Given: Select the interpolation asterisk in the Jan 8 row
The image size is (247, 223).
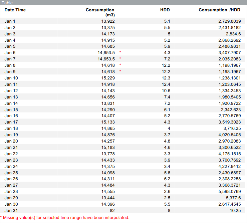Looking at the screenshot, I should [120, 65].
